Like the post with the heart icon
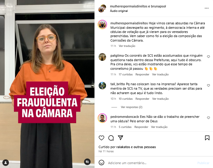Image resolution: width=213 pixels, height=168 pixels. point(101,138)
